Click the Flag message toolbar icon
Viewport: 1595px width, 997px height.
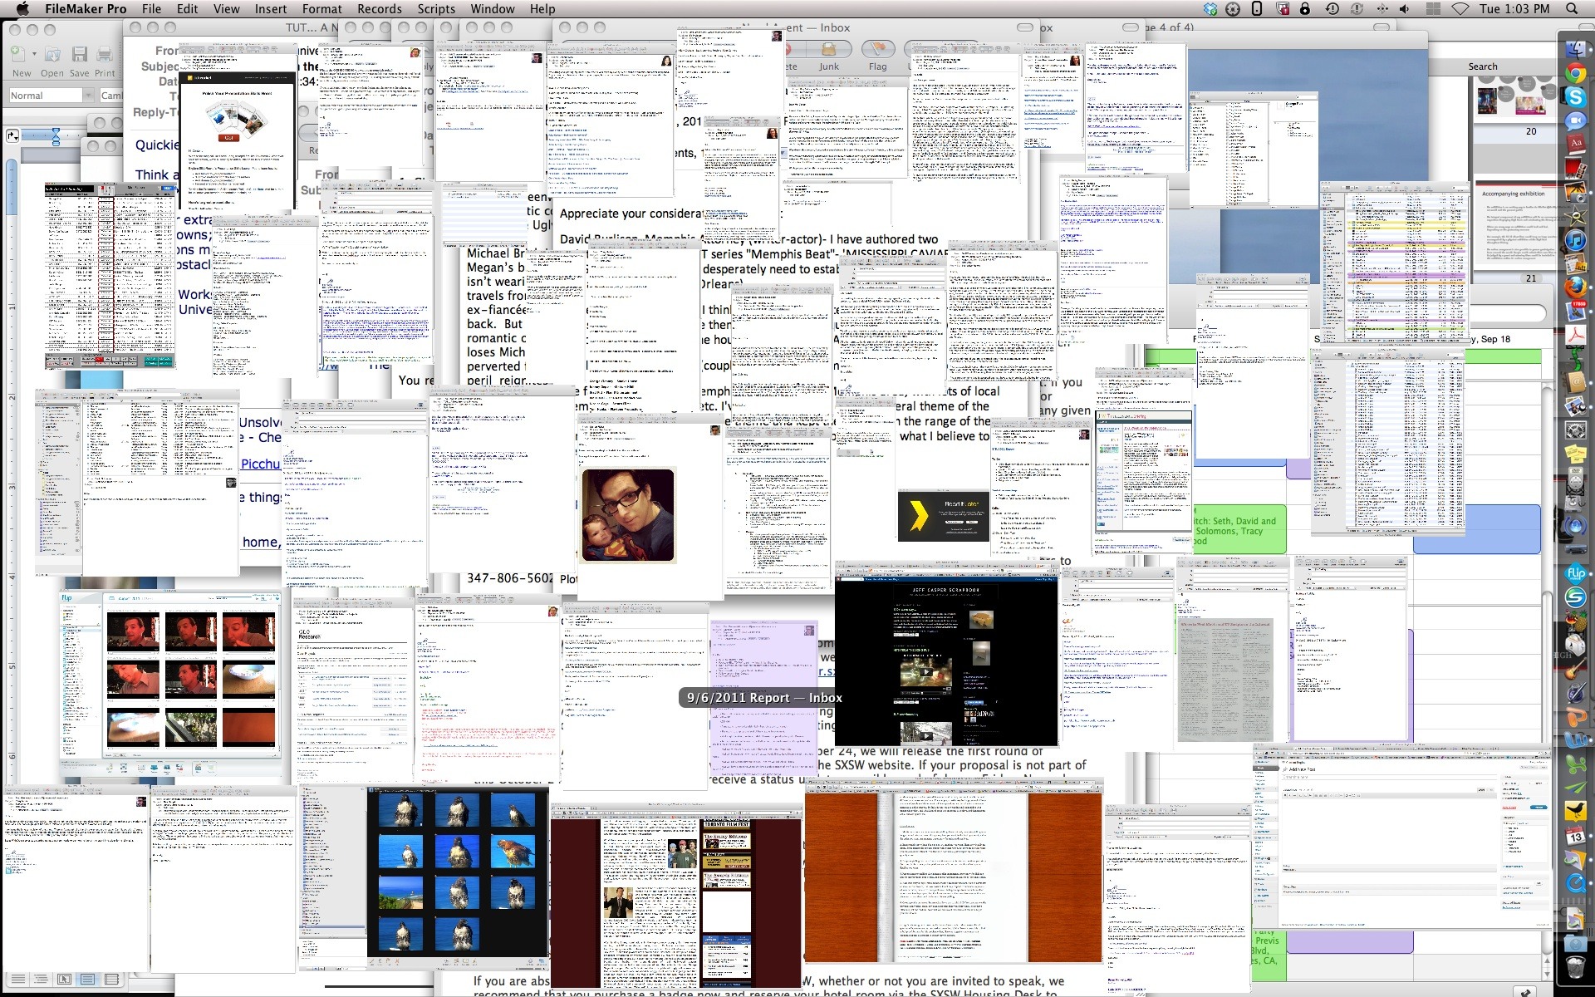point(877,51)
